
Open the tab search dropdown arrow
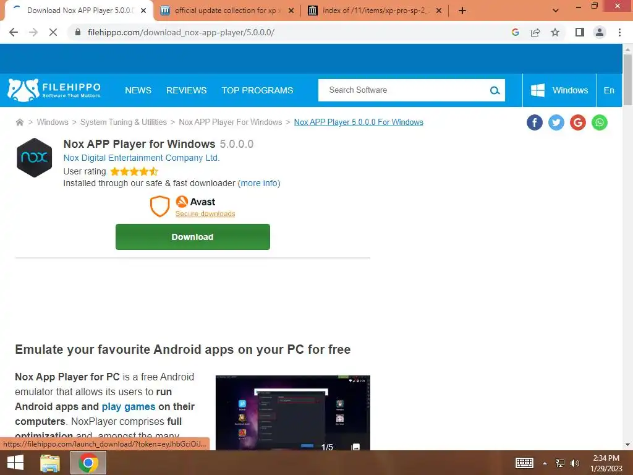pyautogui.click(x=556, y=11)
